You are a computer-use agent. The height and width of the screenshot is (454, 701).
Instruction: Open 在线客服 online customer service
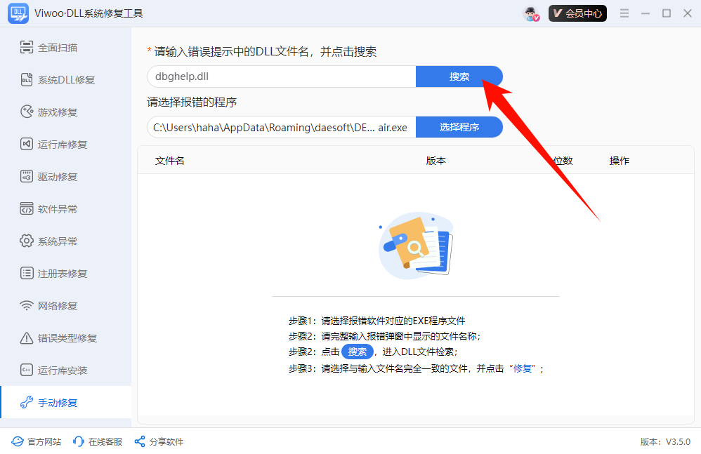tap(97, 441)
